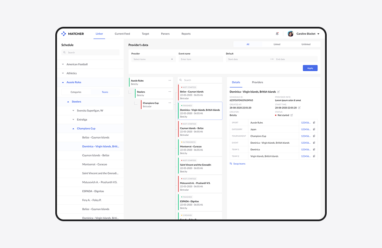Edit the event title Dominica - Virgin Islands
Screen dimensions: 382x248
click(279, 92)
